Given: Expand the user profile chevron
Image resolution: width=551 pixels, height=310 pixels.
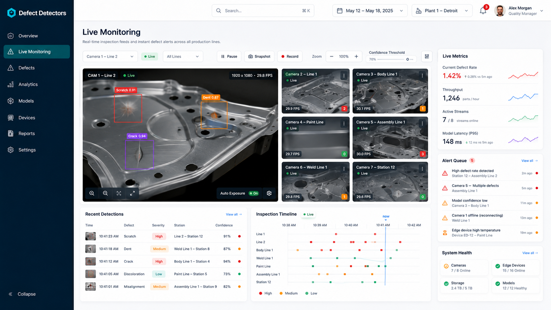Looking at the screenshot, I should (x=541, y=11).
